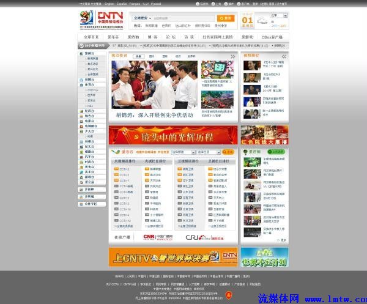This screenshot has height=304, width=367.
Task: Click the weather cloud icon
Action: tap(262, 21)
